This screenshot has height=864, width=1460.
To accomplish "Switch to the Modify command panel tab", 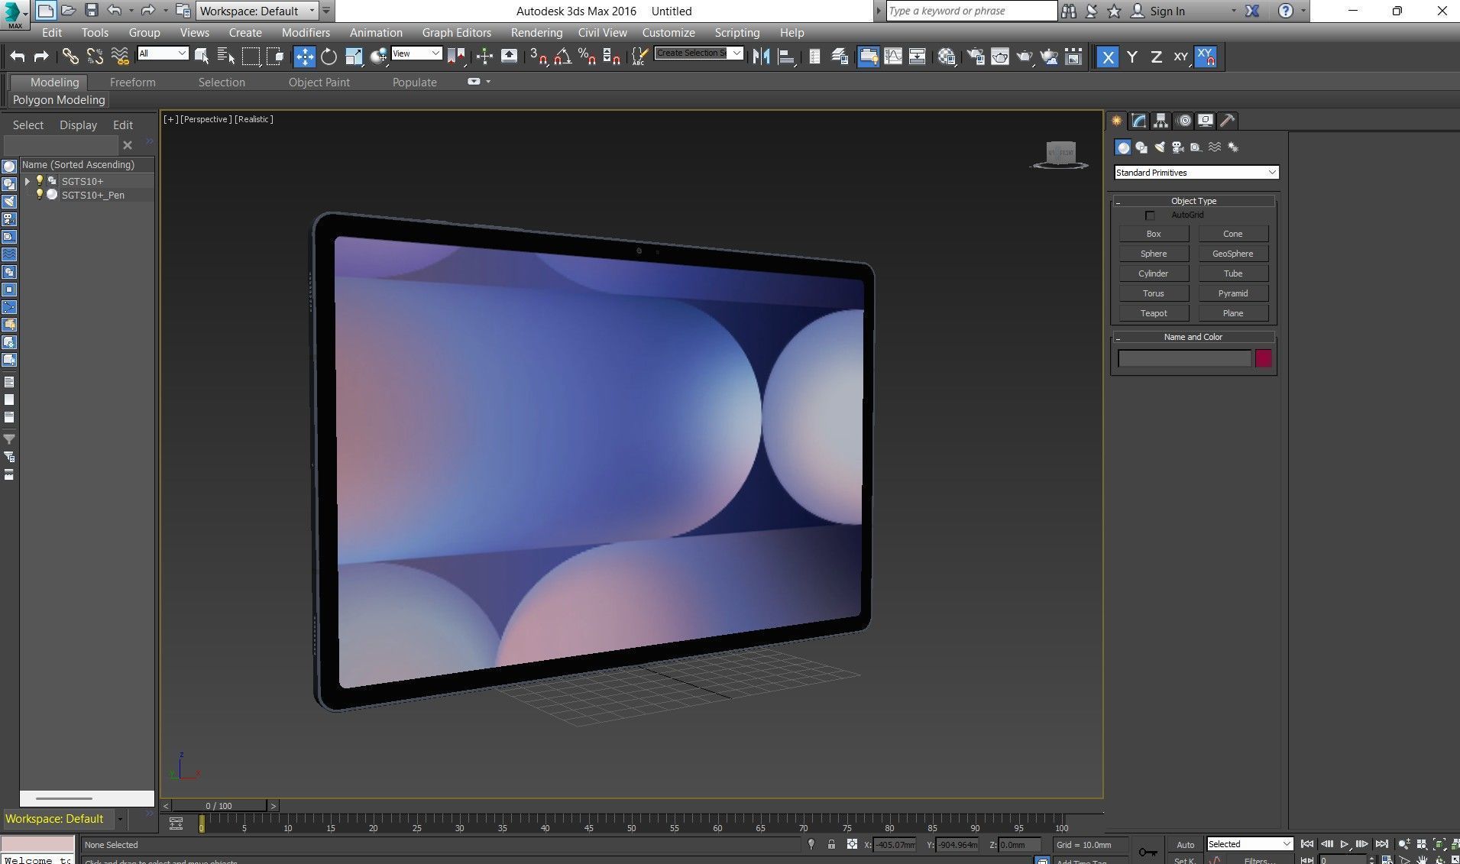I will 1139,121.
